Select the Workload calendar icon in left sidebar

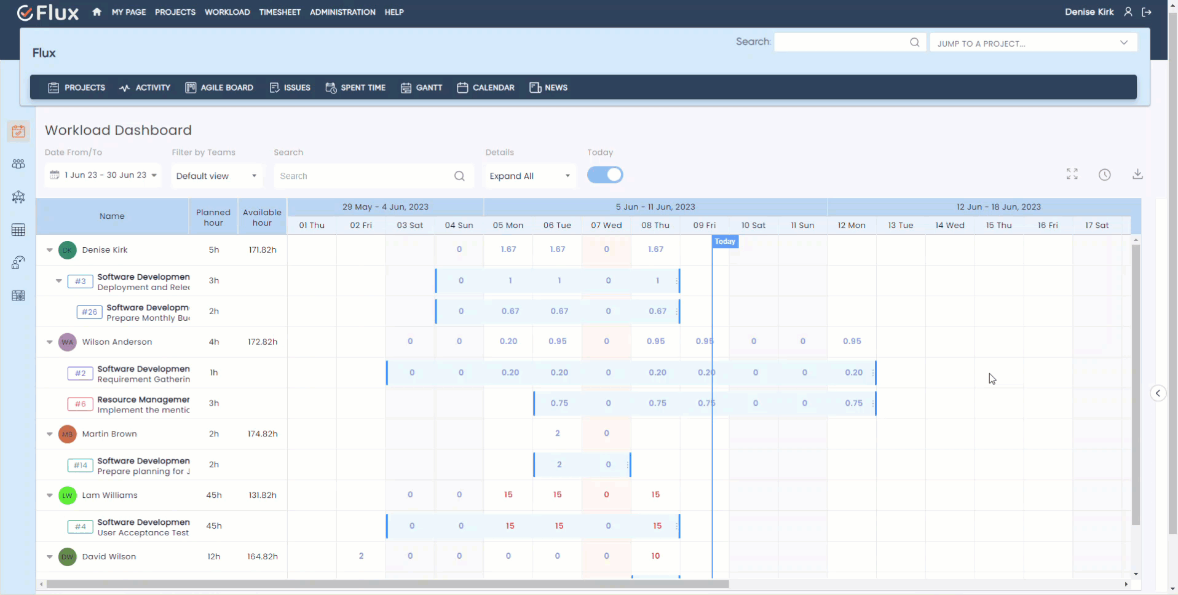pos(18,131)
